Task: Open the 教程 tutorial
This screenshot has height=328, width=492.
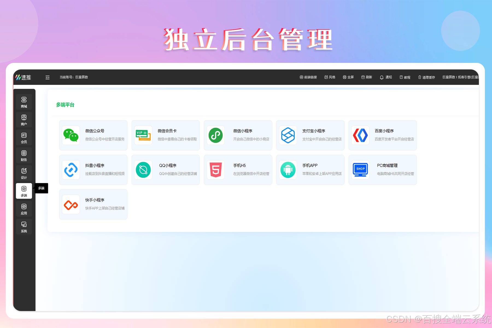Action: (405, 77)
